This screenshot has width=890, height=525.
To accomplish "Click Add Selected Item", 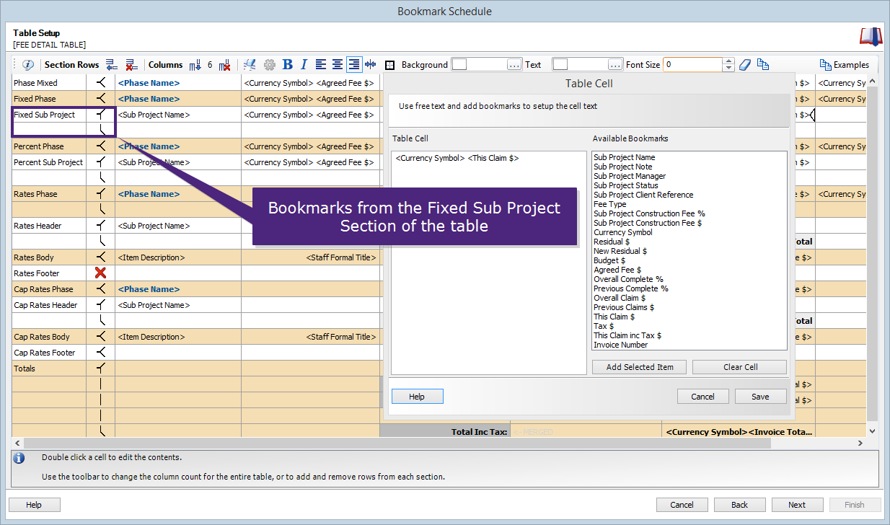I will (x=639, y=367).
